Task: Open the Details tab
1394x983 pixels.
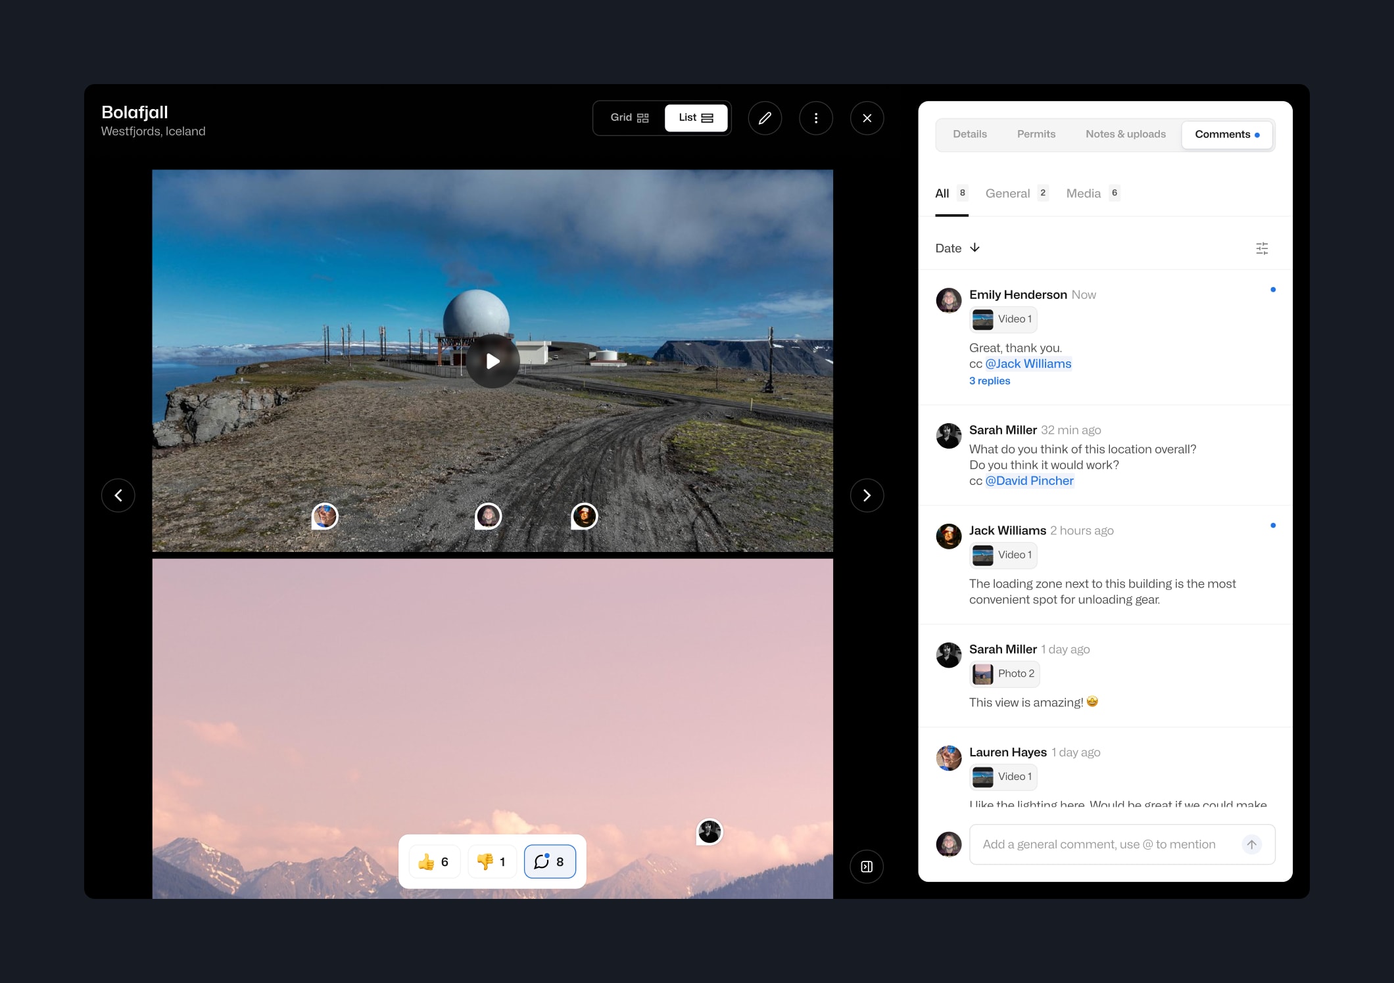Action: click(970, 135)
